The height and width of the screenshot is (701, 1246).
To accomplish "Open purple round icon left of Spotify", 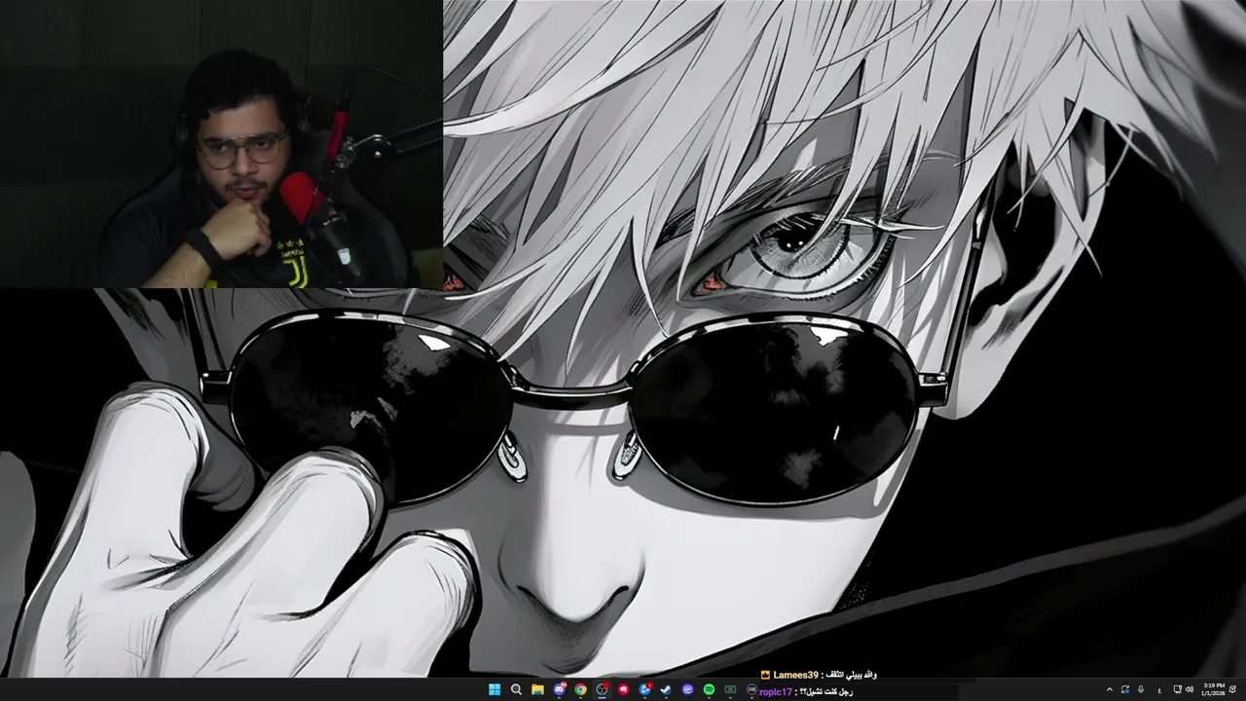I will [x=687, y=689].
